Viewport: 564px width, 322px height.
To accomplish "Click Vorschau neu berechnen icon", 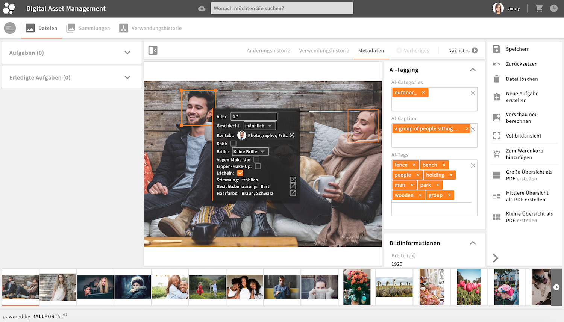I will [497, 118].
